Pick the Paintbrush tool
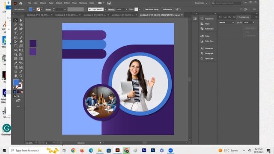The image size is (274, 154). pyautogui.click(x=21, y=37)
